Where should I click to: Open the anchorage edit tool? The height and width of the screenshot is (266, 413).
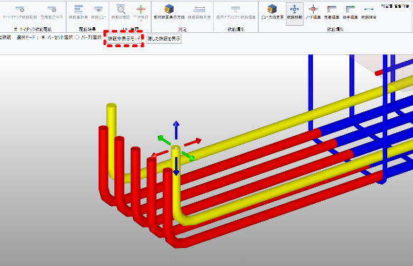click(x=332, y=12)
